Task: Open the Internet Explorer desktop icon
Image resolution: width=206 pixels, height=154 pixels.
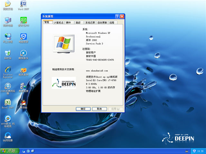Action: (x=8, y=72)
